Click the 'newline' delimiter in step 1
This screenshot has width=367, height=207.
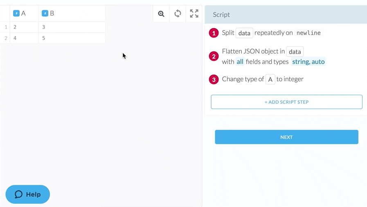(308, 33)
